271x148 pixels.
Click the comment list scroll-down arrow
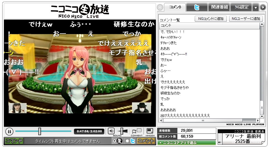pos(262,116)
